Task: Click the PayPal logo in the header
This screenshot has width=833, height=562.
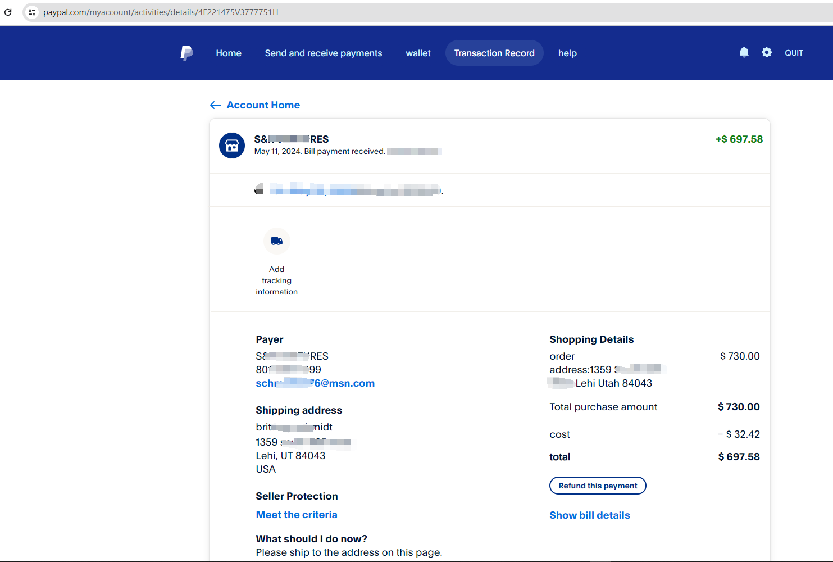Action: pos(186,53)
